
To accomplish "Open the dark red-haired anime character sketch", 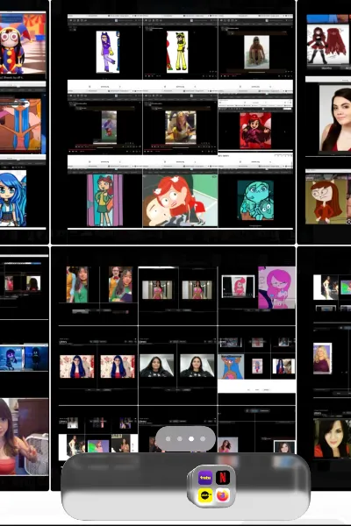I will point(327,45).
